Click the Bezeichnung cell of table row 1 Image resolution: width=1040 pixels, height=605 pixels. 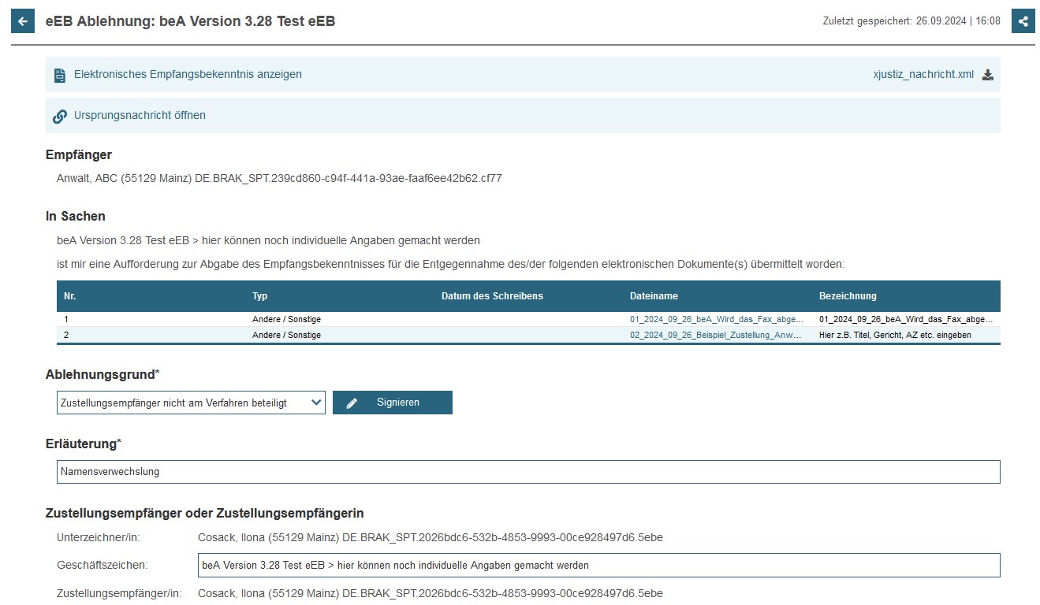(x=906, y=319)
